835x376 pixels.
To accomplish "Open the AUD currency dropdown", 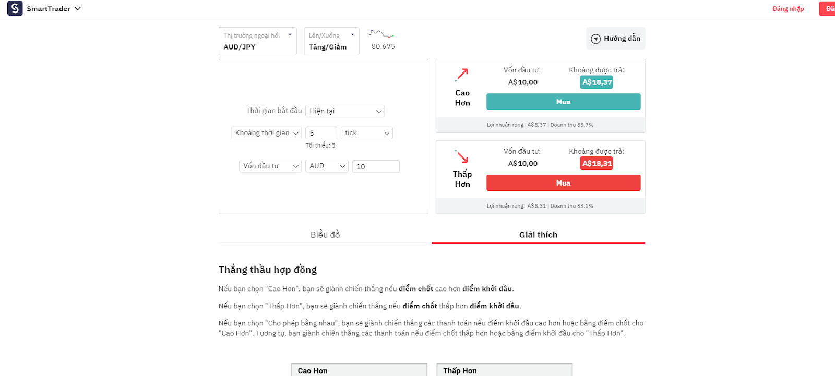I will 327,166.
